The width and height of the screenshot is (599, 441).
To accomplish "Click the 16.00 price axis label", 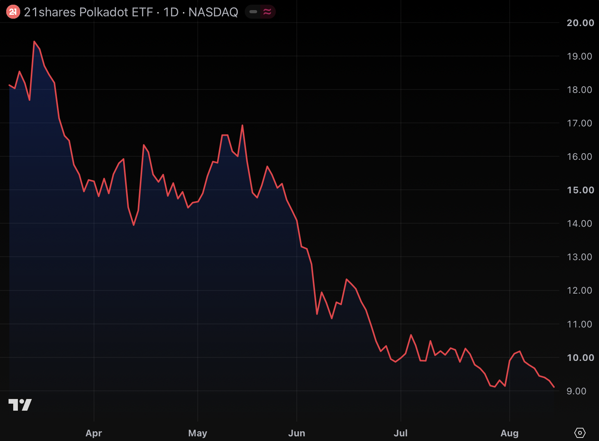I will click(580, 156).
